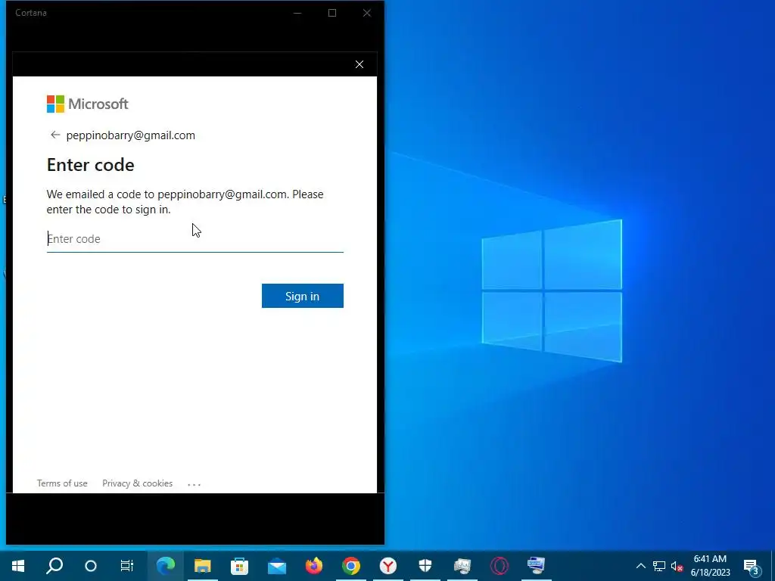Open File Explorer from taskbar
Screen dimensions: 775x581
203,566
